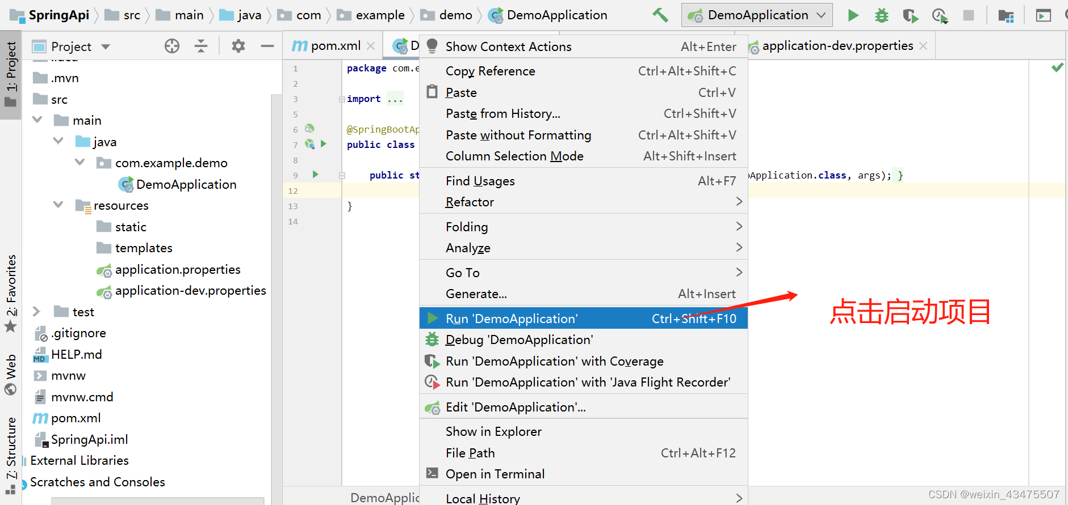Choose Paste without Formatting
1068x505 pixels.
583,135
